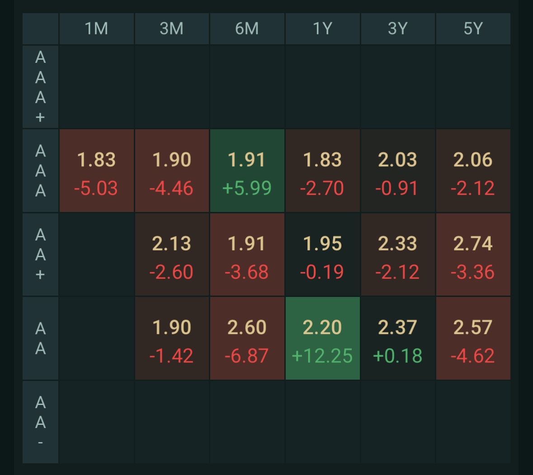Select the 5Y column header

(x=473, y=28)
